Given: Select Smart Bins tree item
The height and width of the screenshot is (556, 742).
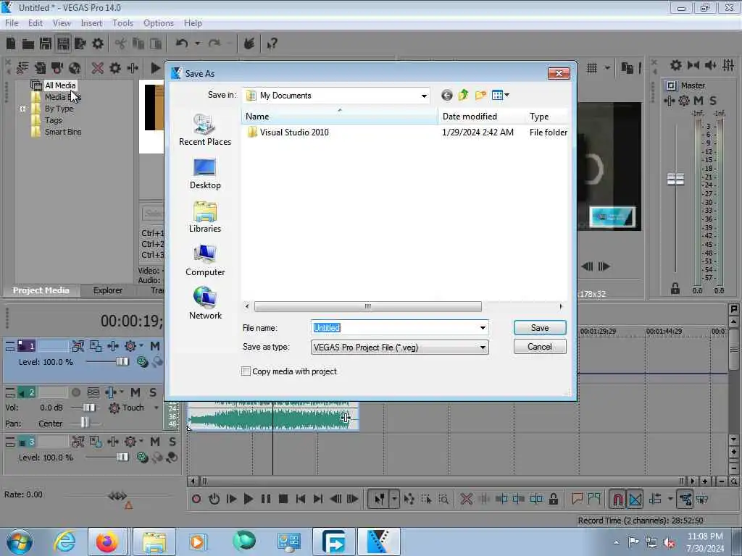Looking at the screenshot, I should 63,132.
